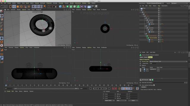Click the Autokeying button
The width and height of the screenshot is (190, 106).
point(116,89)
